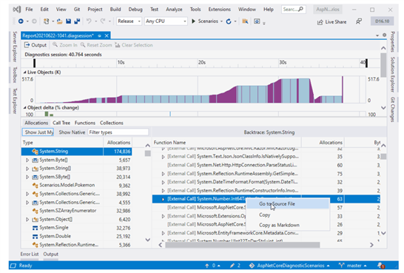Click the navigate forward icon

34,21
